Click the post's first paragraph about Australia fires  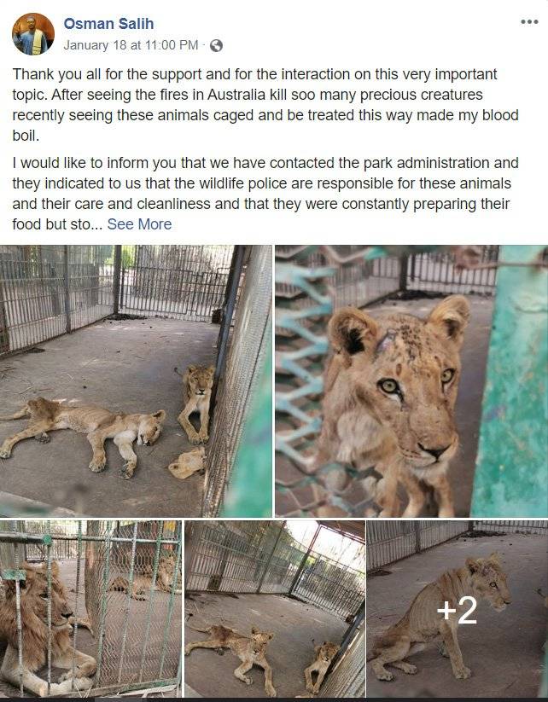pos(265,105)
